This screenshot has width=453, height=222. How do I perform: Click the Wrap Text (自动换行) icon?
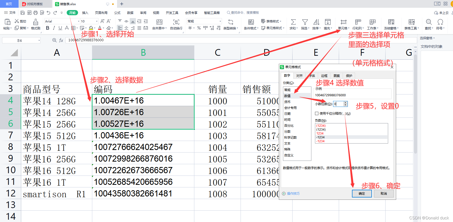pyautogui.click(x=176, y=22)
